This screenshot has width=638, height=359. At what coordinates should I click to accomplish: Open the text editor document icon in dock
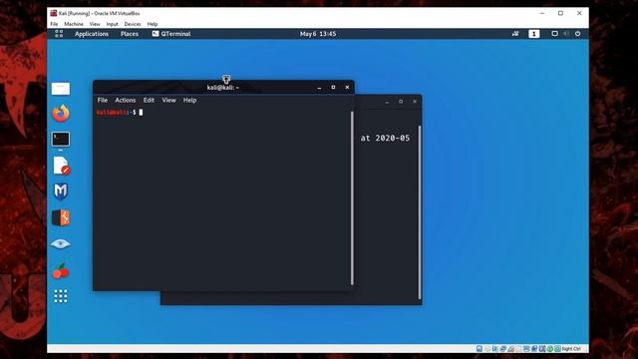pos(62,166)
